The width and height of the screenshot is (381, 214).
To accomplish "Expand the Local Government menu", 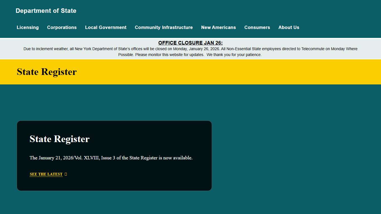I will click(x=106, y=27).
